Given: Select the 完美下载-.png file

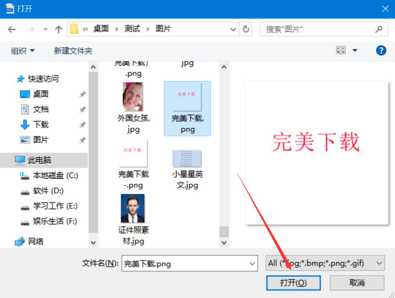Looking at the screenshot, I should 133,164.
